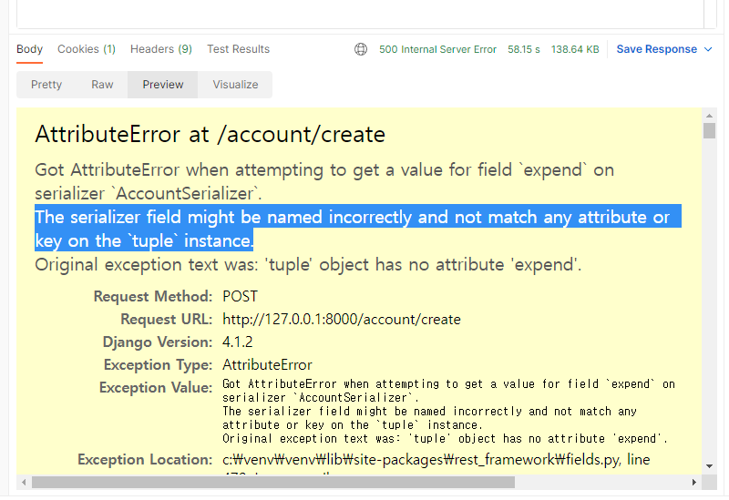Screen dimensions: 729x500
Task: Click the horizontal scrollbar thumb
Action: point(272,483)
